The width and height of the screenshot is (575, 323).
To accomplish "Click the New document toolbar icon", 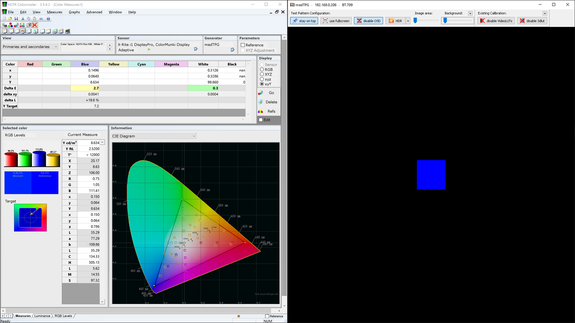I will tap(4, 18).
